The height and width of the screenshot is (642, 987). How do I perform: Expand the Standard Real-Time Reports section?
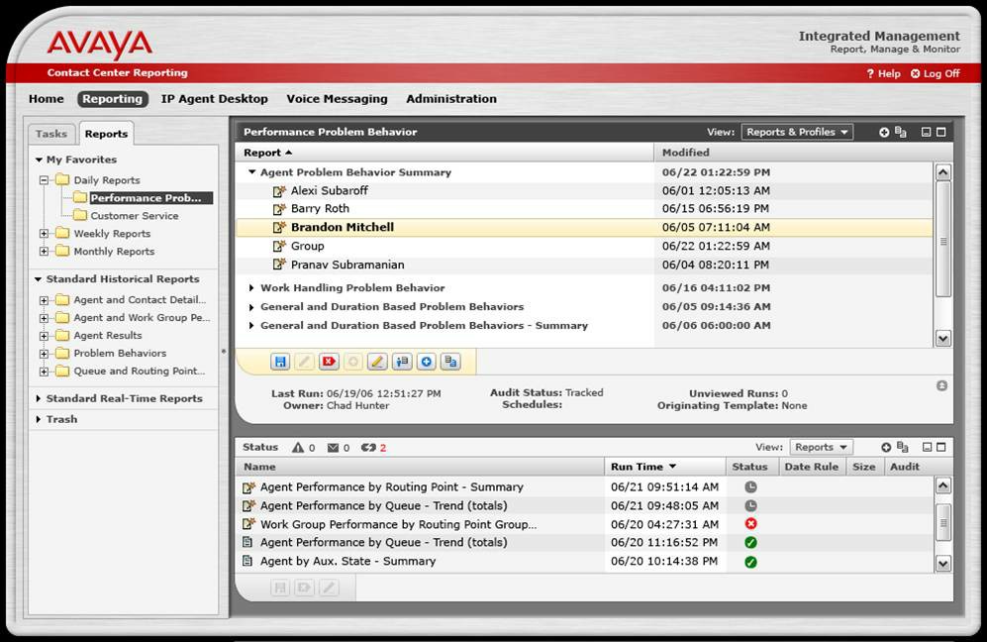(39, 399)
